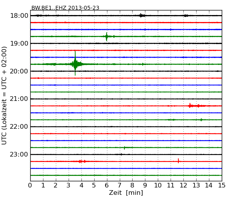
Task: Click the green event spike on the 18:45 trace
Action: point(107,37)
